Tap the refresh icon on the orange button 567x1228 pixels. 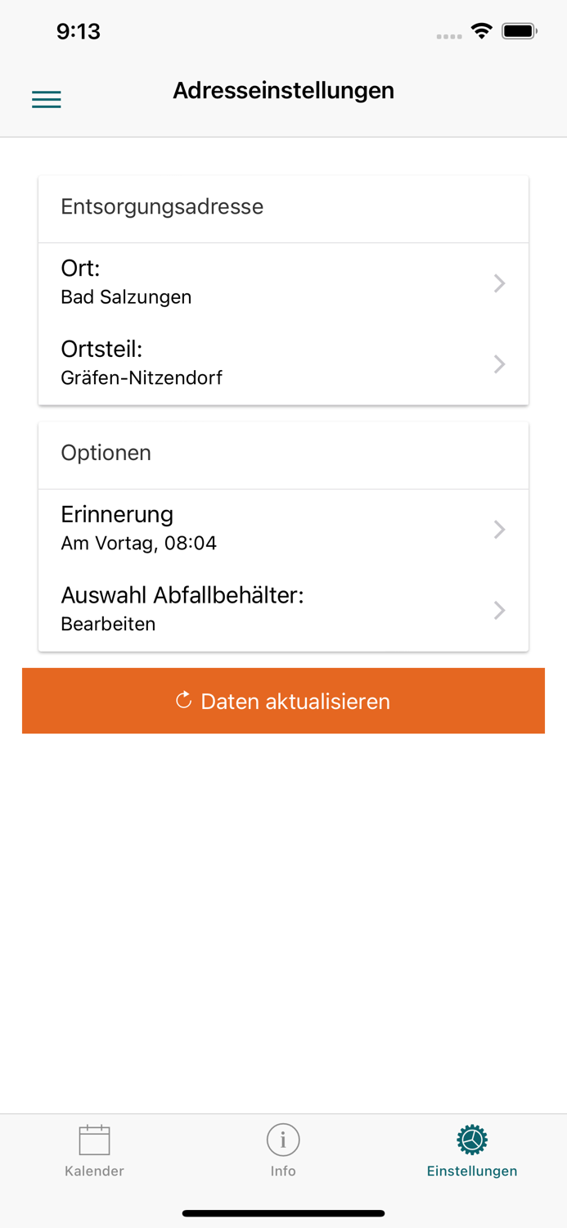182,701
